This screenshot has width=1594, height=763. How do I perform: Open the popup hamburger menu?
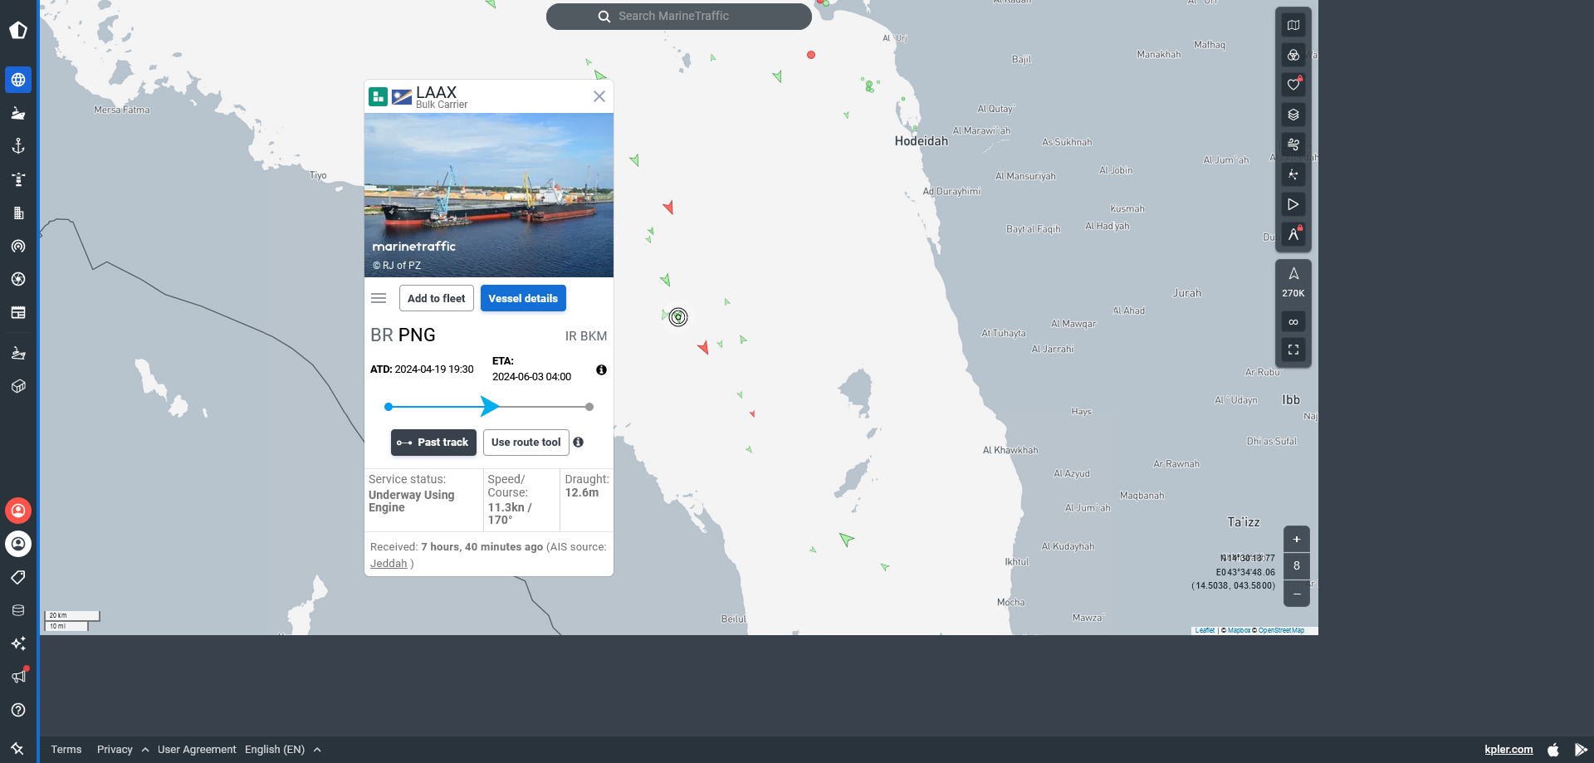tap(379, 298)
